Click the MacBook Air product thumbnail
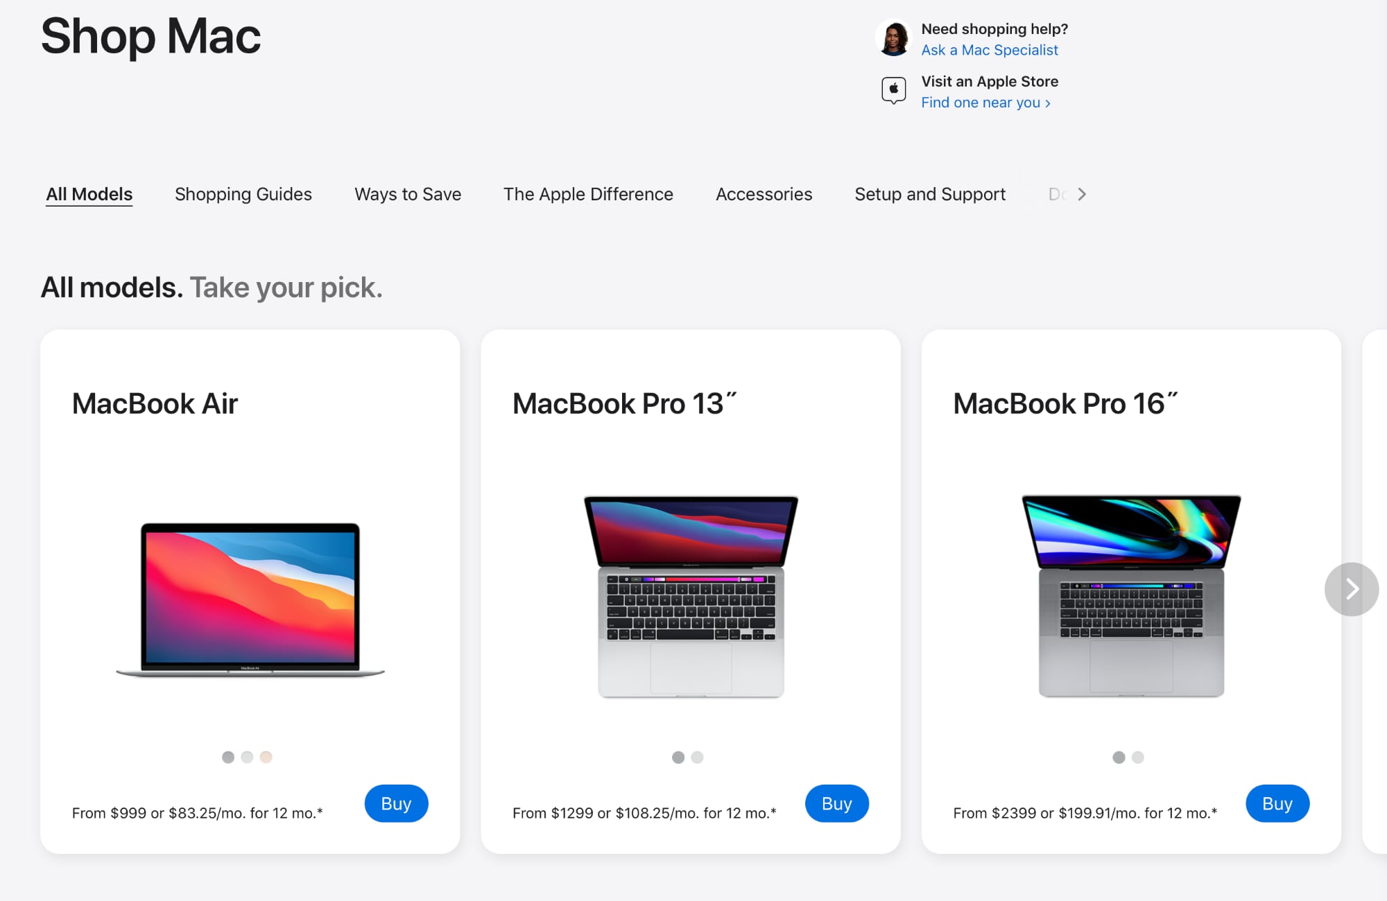Screen dimensions: 1387x901 pos(251,596)
